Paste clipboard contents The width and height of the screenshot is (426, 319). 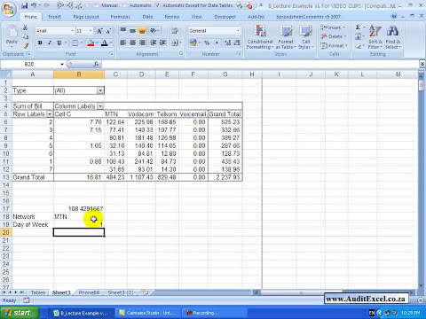pos(12,37)
